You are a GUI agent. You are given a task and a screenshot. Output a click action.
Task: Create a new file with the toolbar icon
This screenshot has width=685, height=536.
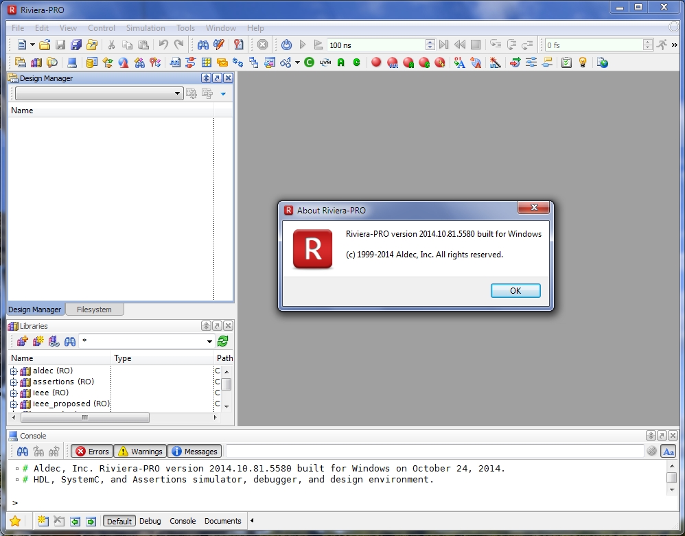click(21, 45)
